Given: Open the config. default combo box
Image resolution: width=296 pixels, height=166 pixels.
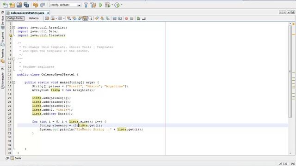Looking at the screenshot, I should pyautogui.click(x=65, y=5).
